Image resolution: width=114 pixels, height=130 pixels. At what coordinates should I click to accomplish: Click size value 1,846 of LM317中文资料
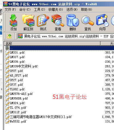coord(108,117)
